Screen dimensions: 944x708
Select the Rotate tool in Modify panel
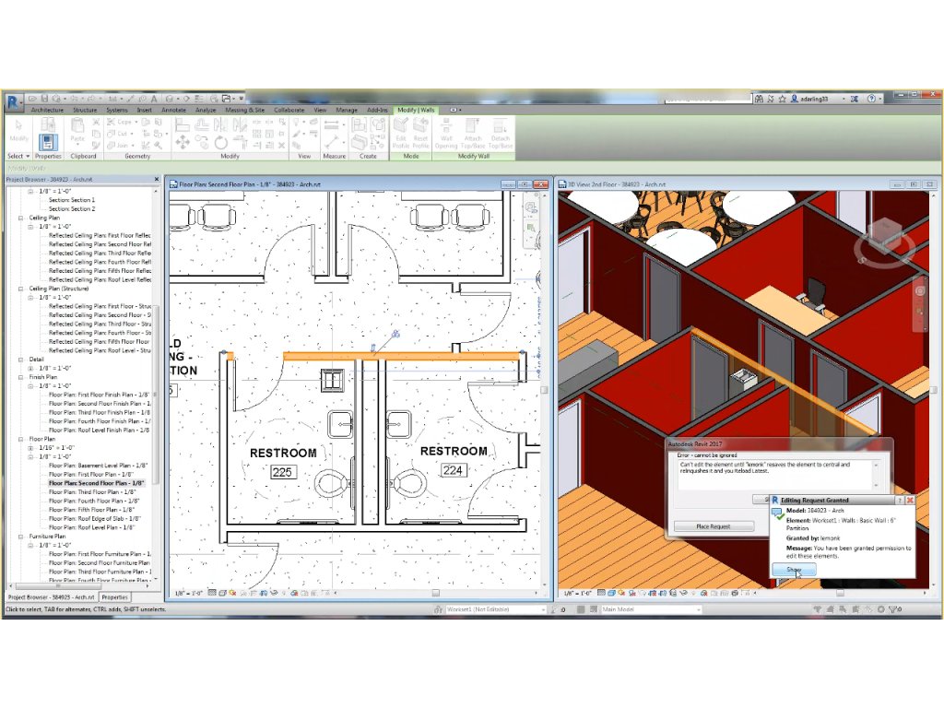tap(221, 143)
